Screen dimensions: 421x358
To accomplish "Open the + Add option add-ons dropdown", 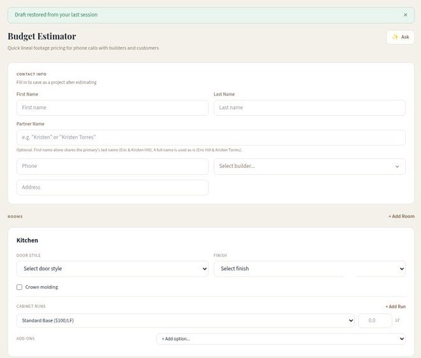I will point(281,339).
